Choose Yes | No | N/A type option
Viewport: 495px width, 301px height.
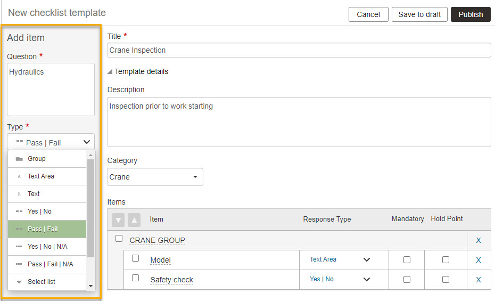[47, 246]
